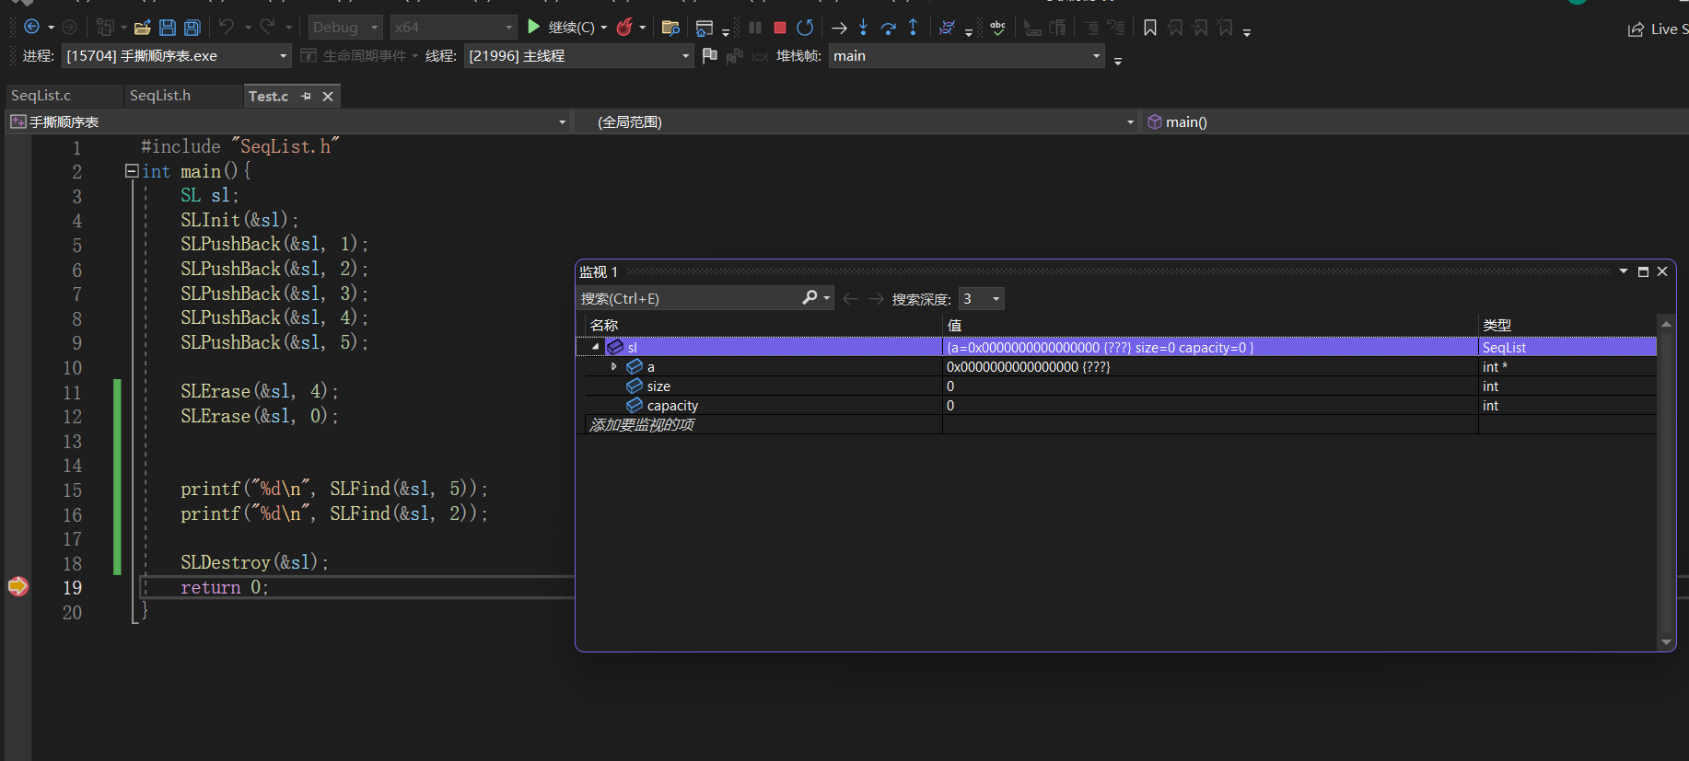Open the thread (线程) dropdown list
The height and width of the screenshot is (761, 1689).
pos(578,56)
